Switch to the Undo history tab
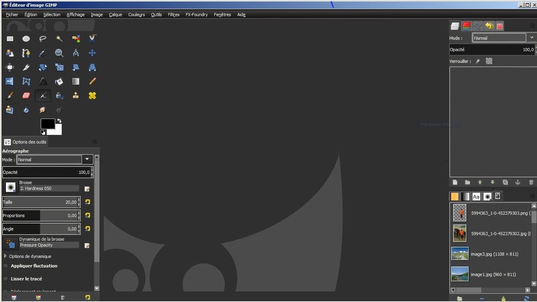537x302 pixels. pyautogui.click(x=489, y=26)
